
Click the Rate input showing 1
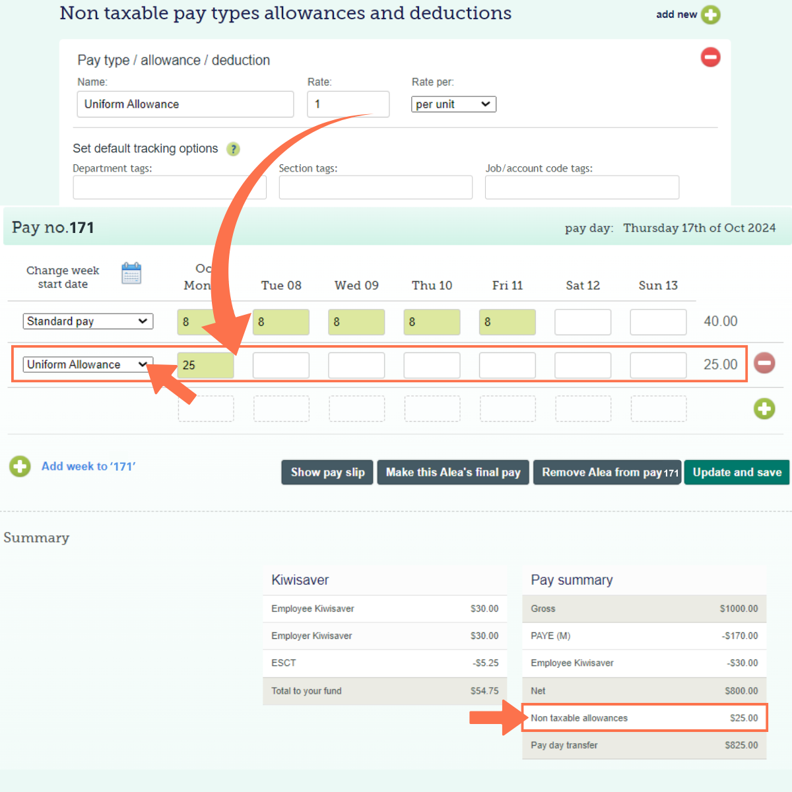tap(348, 104)
